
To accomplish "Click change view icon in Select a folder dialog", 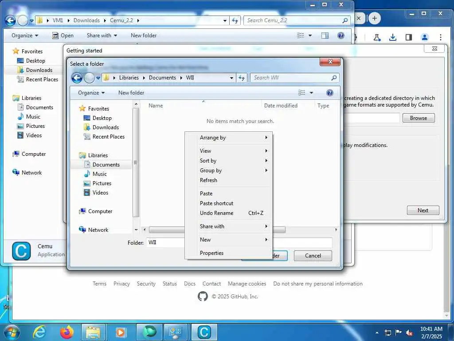I will [301, 92].
